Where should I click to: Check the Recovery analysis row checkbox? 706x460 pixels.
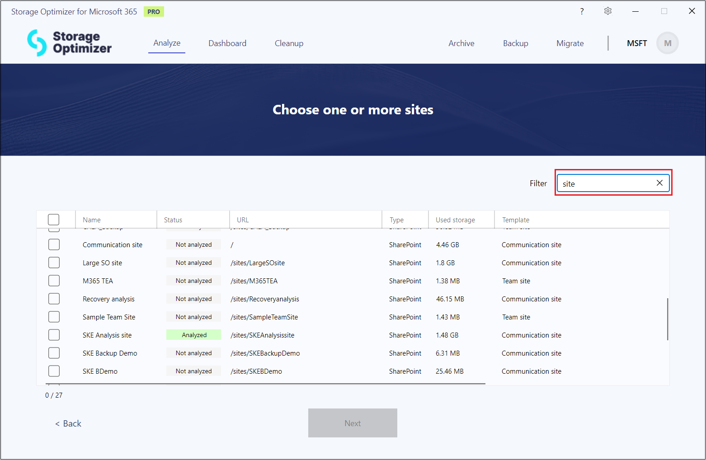(54, 299)
